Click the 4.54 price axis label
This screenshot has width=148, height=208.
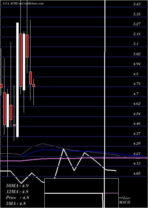coord(137,114)
